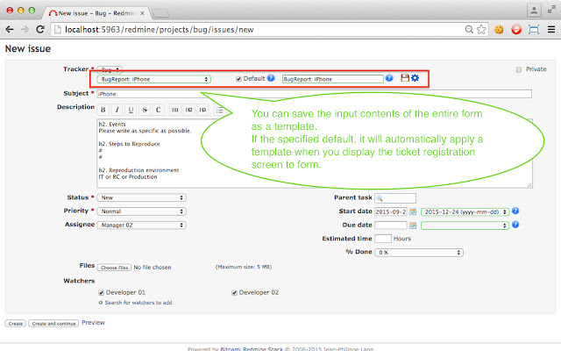Insert Heading 3 with H3 button
The image size is (561, 351).
click(202, 110)
